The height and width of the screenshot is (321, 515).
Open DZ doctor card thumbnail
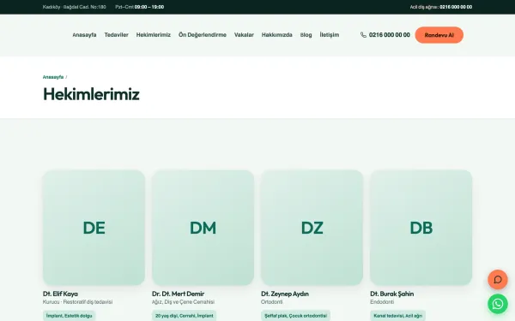point(312,228)
